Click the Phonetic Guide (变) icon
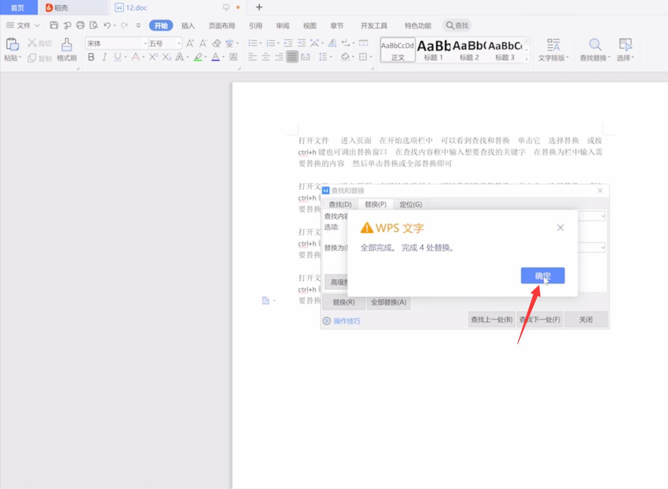The height and width of the screenshot is (489, 668). (x=229, y=43)
